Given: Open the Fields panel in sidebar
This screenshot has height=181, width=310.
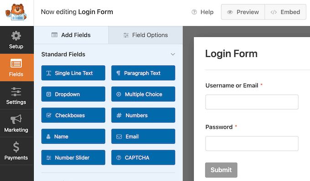Looking at the screenshot, I should point(16,68).
